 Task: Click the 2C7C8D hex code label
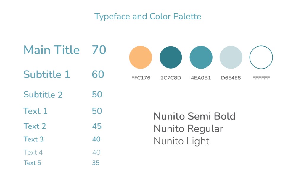tap(171, 78)
